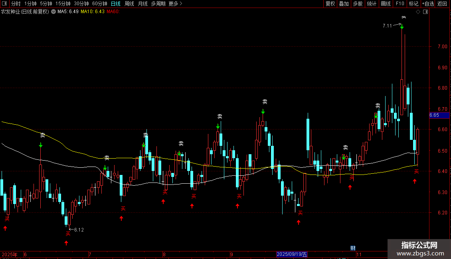
Task: Select the 1分钟 period tab
Action: pos(30,4)
